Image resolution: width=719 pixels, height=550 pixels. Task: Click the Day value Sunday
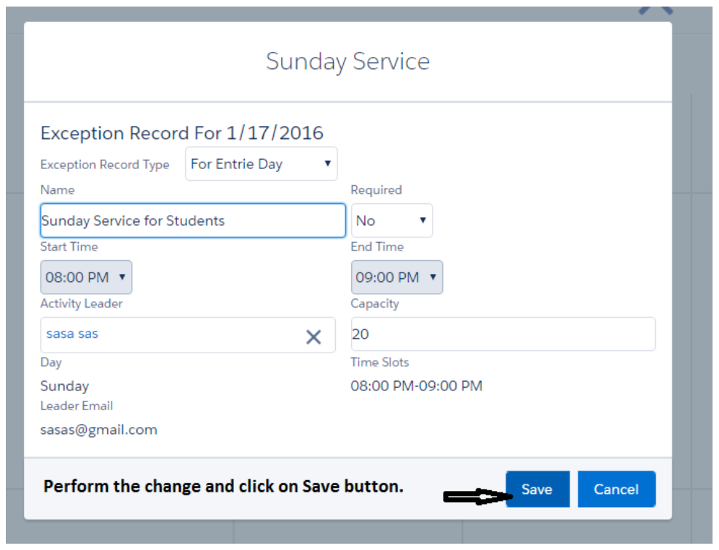[64, 386]
